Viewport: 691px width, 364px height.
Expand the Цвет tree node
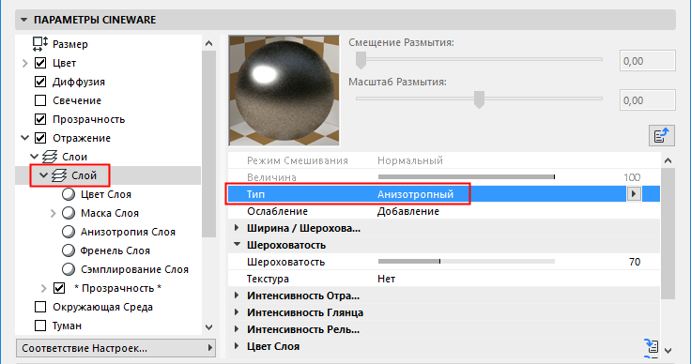point(24,64)
